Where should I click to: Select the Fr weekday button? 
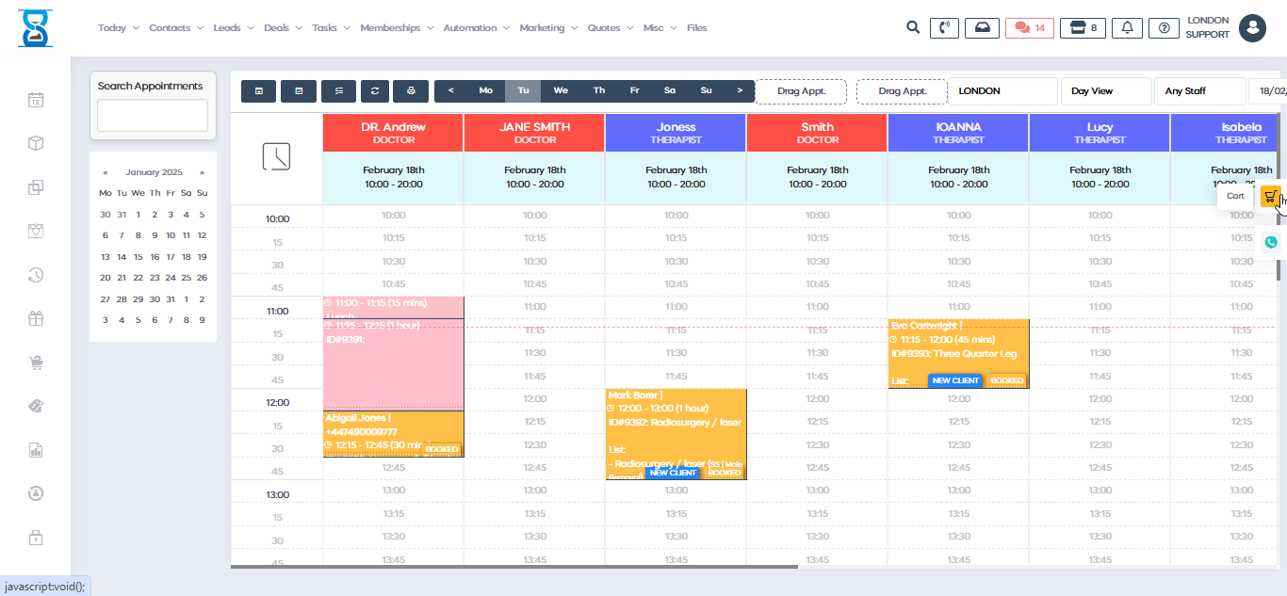coord(634,91)
